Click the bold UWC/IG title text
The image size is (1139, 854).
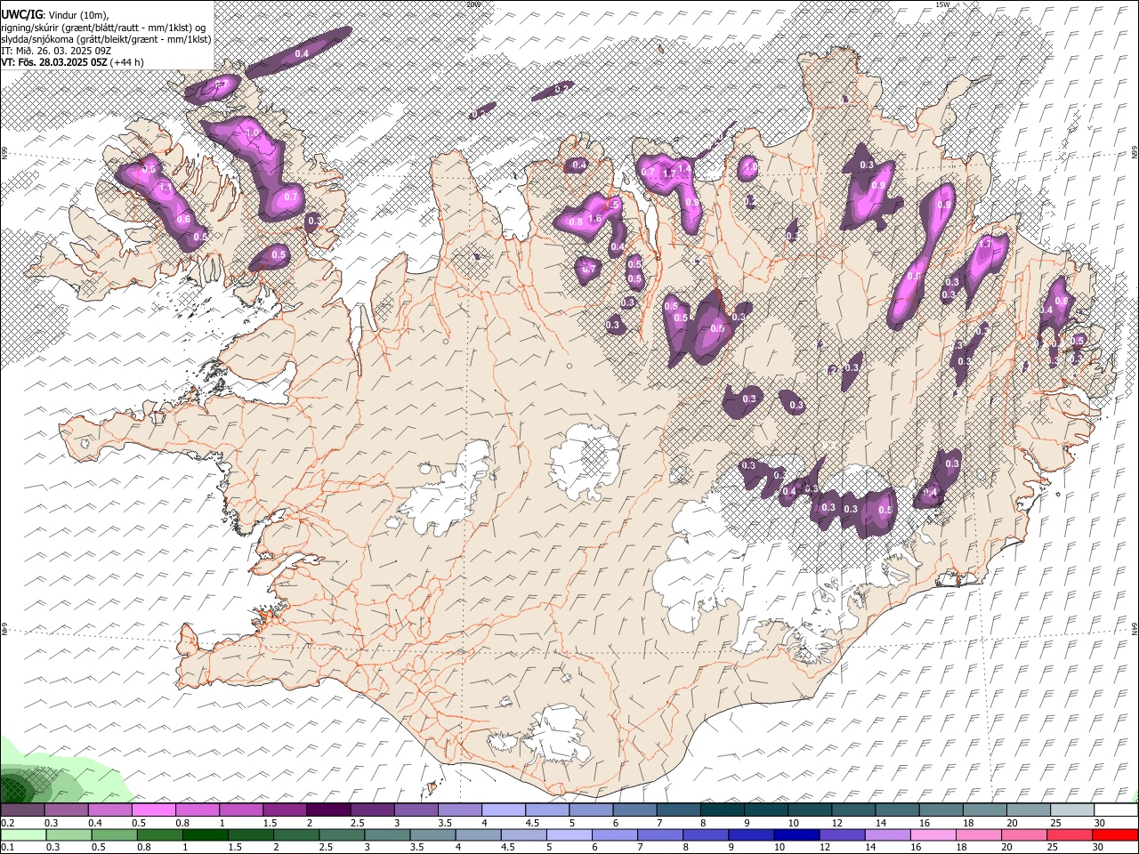click(21, 15)
